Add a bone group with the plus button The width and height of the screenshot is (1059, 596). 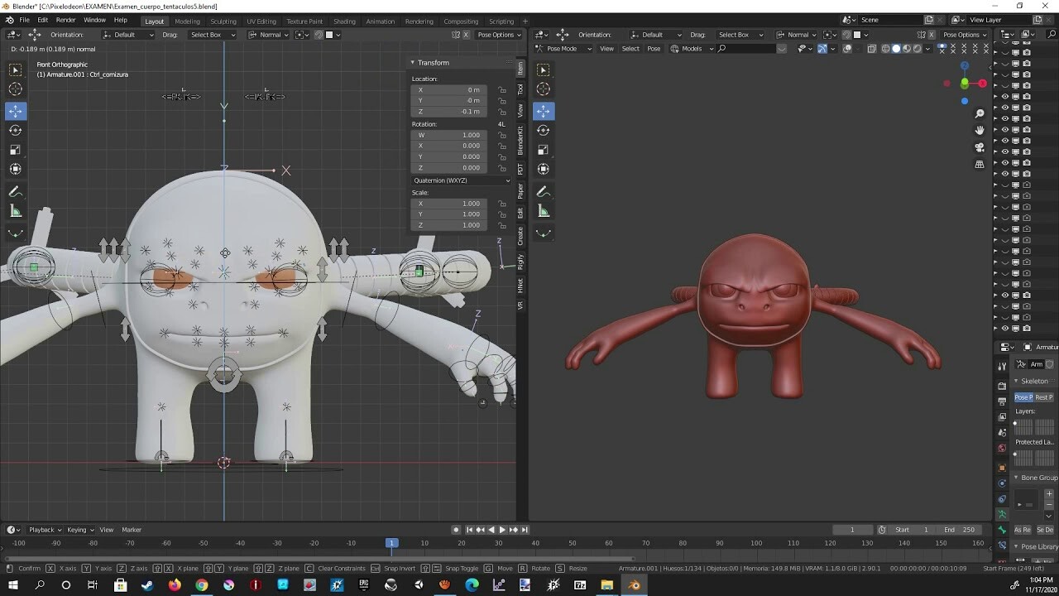tap(1049, 493)
